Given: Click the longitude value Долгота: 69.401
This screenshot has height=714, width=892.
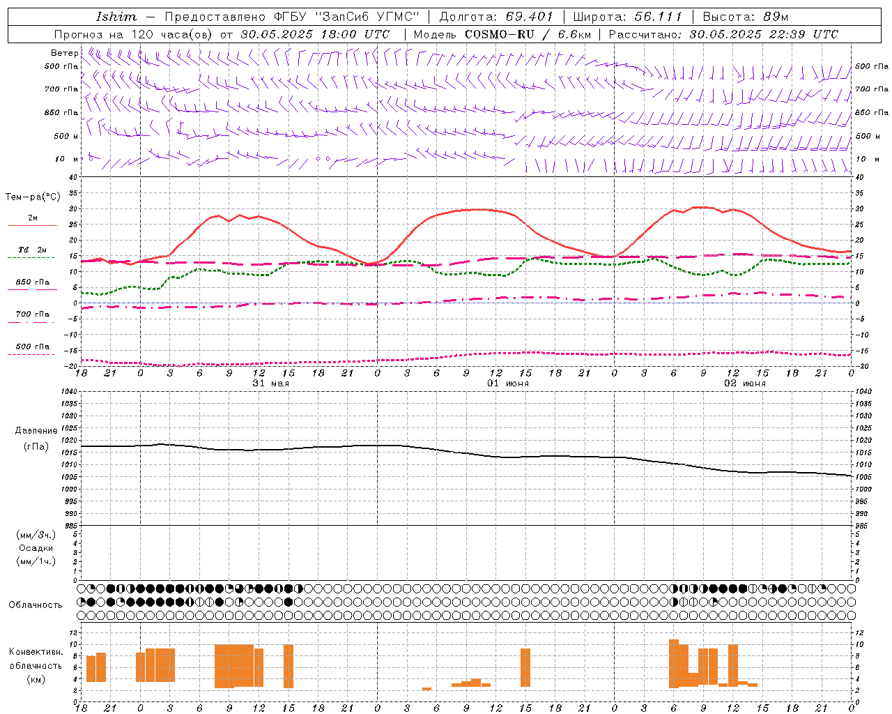Looking at the screenshot, I should pos(495,17).
